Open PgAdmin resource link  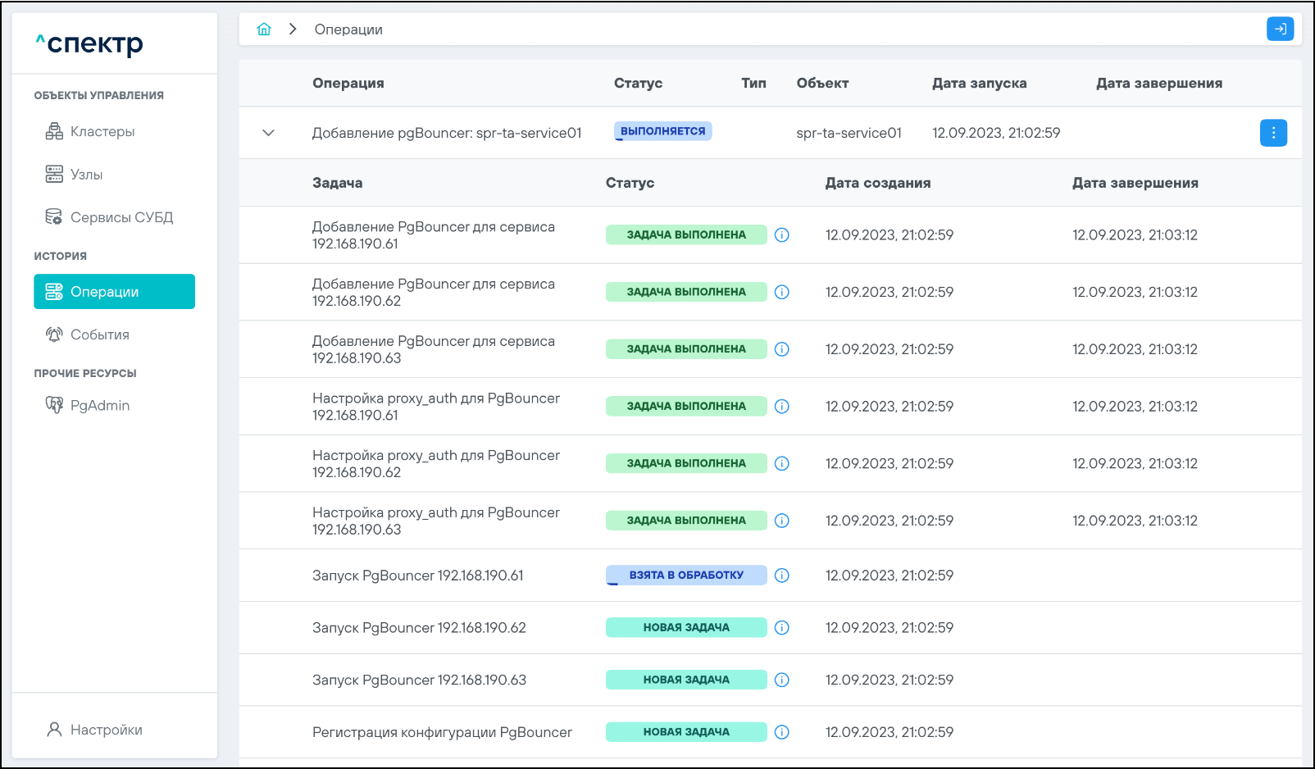(99, 406)
